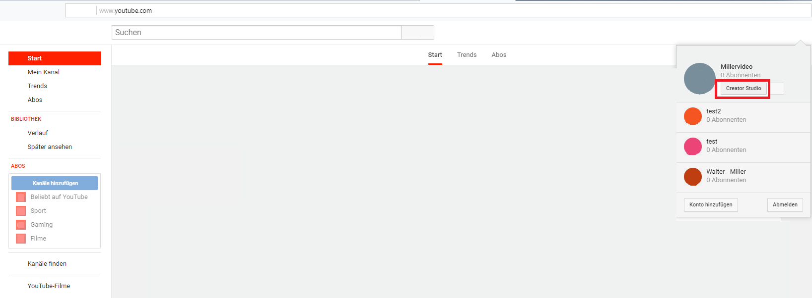Click the BIBLIOTHEK section heading
This screenshot has height=298, width=812.
pos(26,119)
